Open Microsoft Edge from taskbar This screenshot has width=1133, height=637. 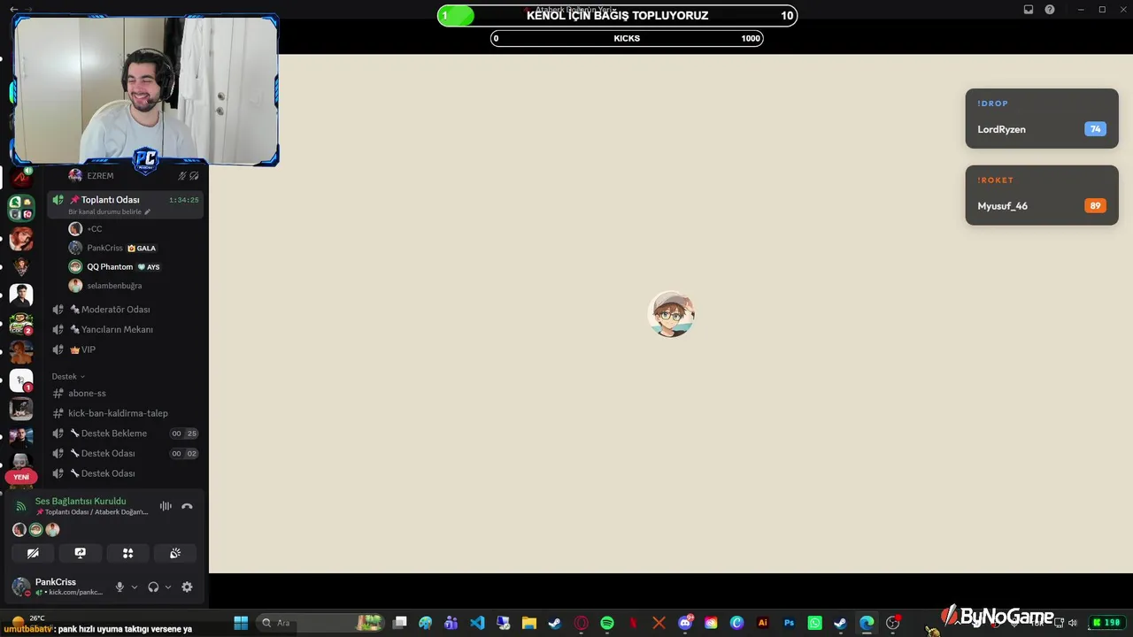pyautogui.click(x=867, y=623)
